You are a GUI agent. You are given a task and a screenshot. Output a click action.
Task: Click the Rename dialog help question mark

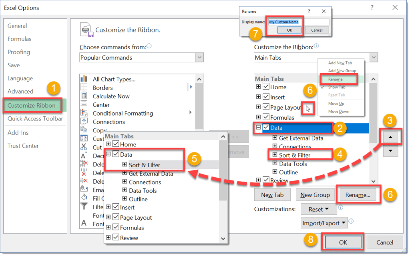(x=309, y=11)
